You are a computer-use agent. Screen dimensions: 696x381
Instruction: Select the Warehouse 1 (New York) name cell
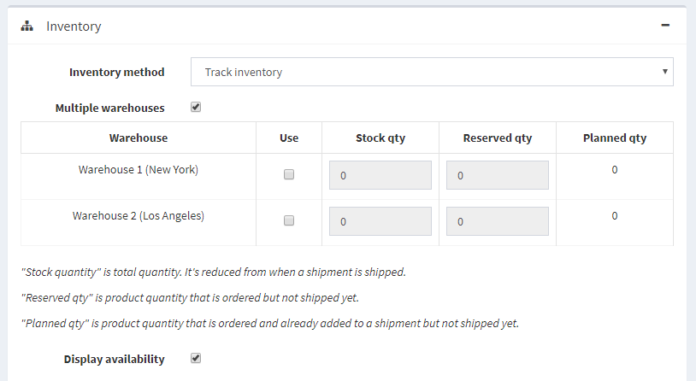coord(139,170)
